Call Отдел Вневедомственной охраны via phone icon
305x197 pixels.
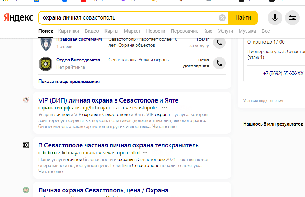click(x=219, y=63)
